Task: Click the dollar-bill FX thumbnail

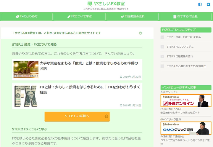Action: [26, 96]
